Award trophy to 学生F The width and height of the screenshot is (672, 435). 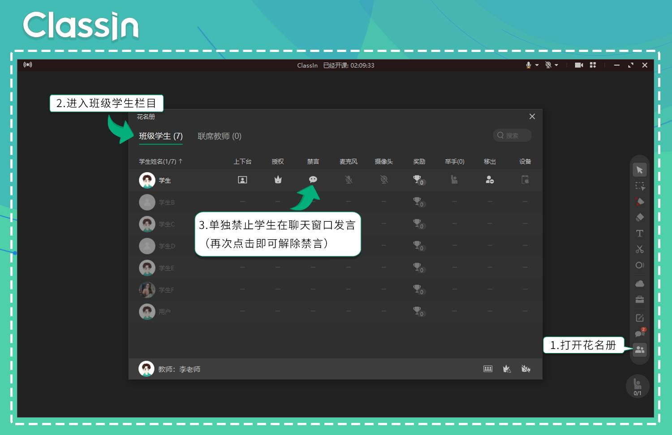coord(418,290)
